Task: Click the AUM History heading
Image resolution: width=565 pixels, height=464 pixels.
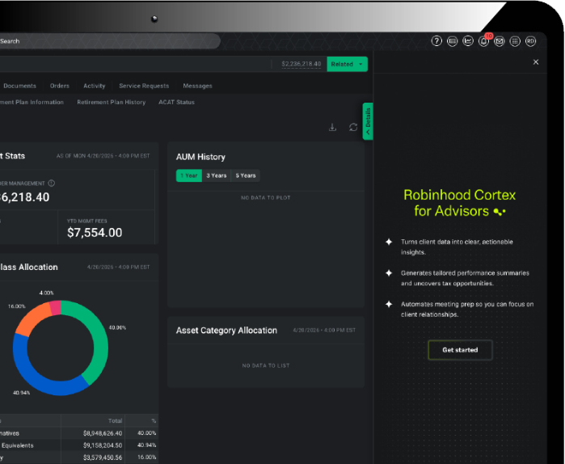Action: (x=200, y=157)
